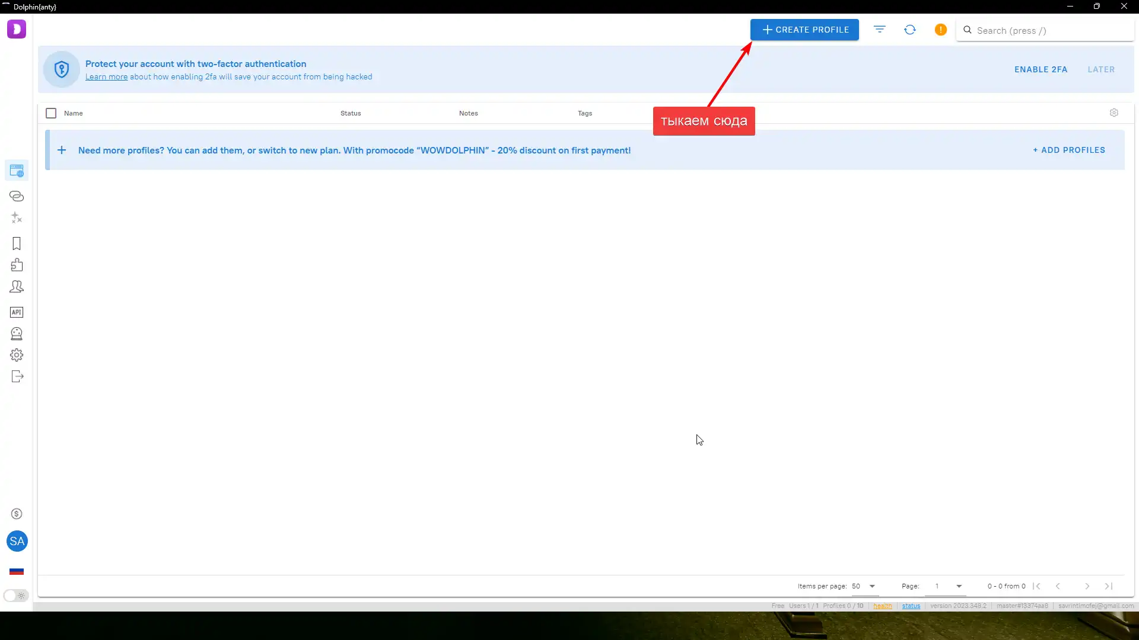The image size is (1139, 640).
Task: Click the two-factor shield icon
Action: pyautogui.click(x=62, y=69)
